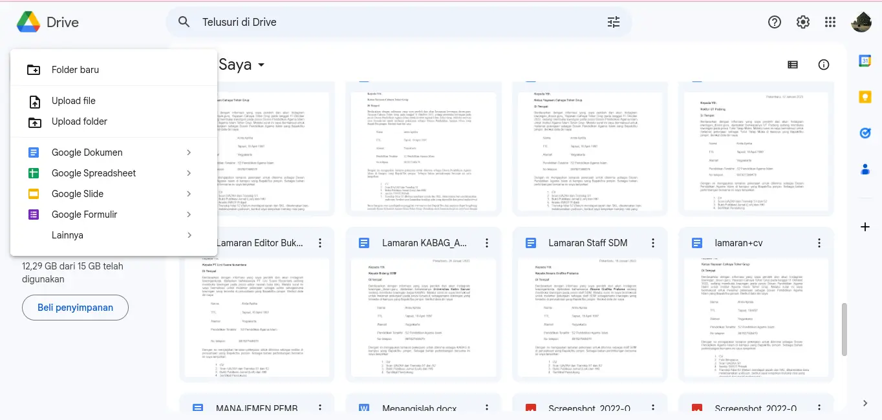Click storage usage text 12,29 GB
Screen dimensions: 882x420
tap(72, 273)
